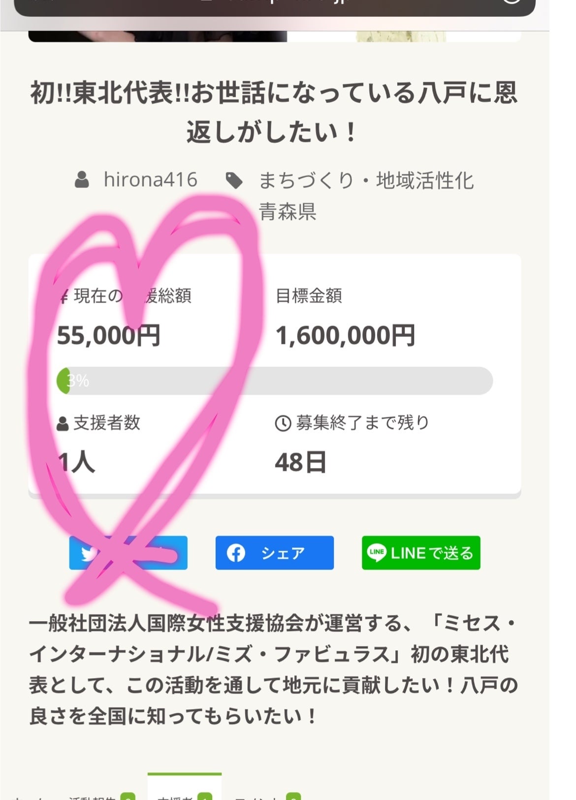
Task: Click the 1,600,000円 goal amount
Action: tap(345, 336)
